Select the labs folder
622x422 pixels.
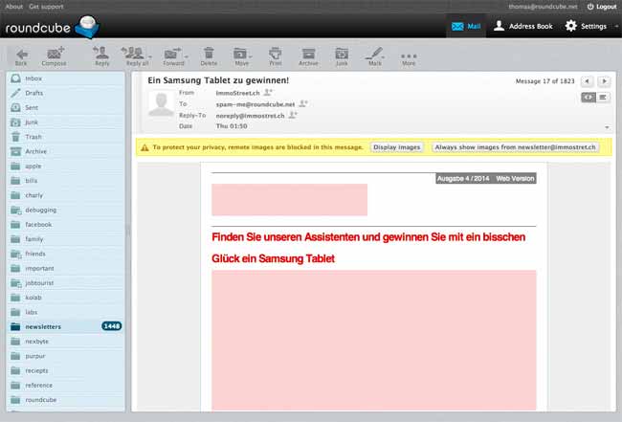point(65,312)
